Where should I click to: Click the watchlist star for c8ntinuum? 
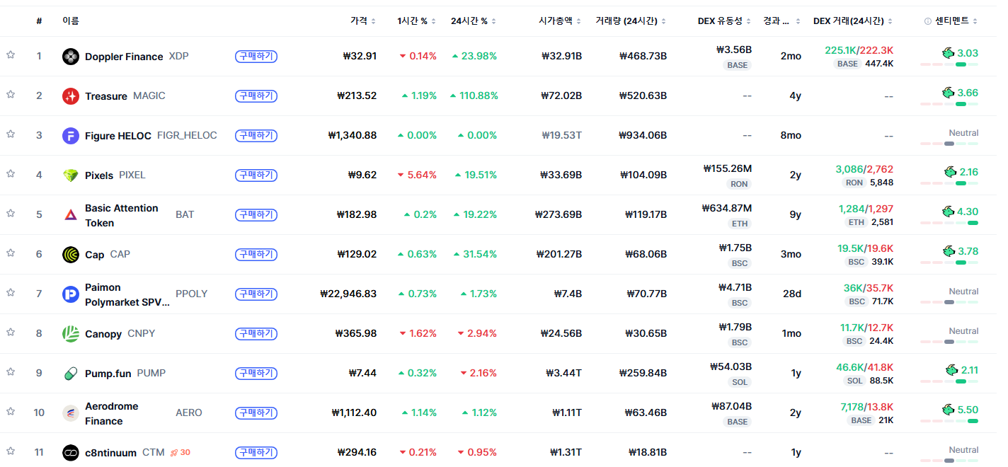point(11,451)
